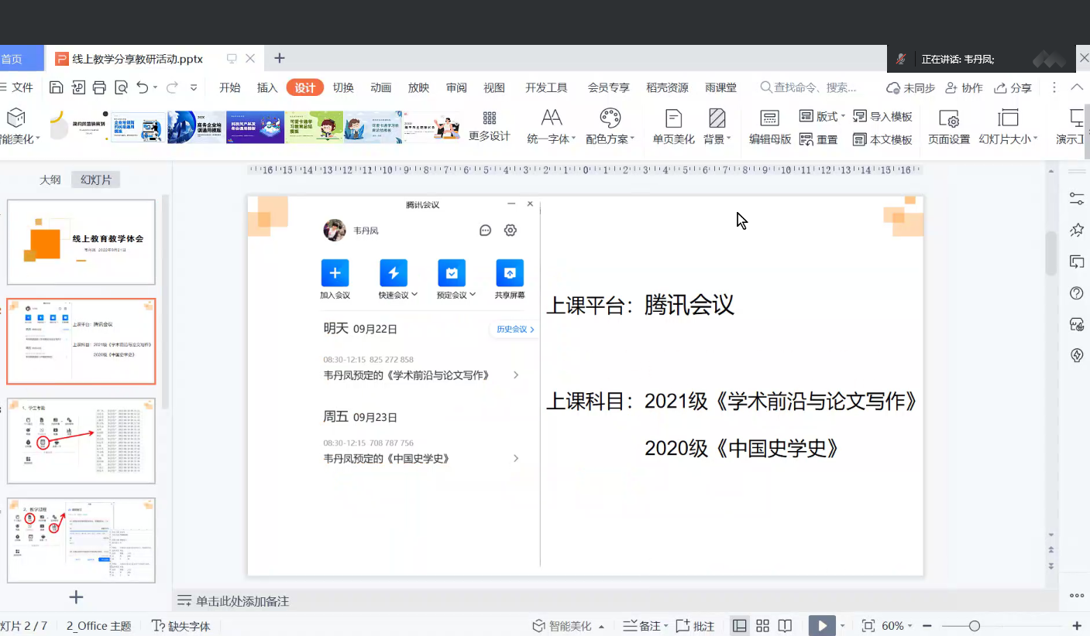Click the Print icon
1090x636 pixels.
pos(99,87)
